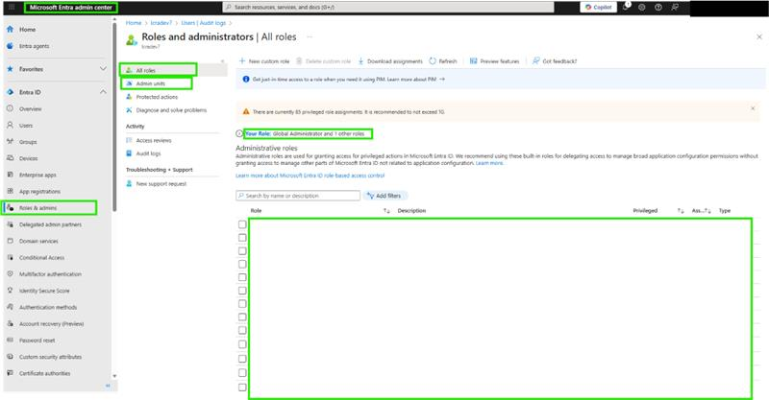Click Learn more after the roles description

point(489,163)
